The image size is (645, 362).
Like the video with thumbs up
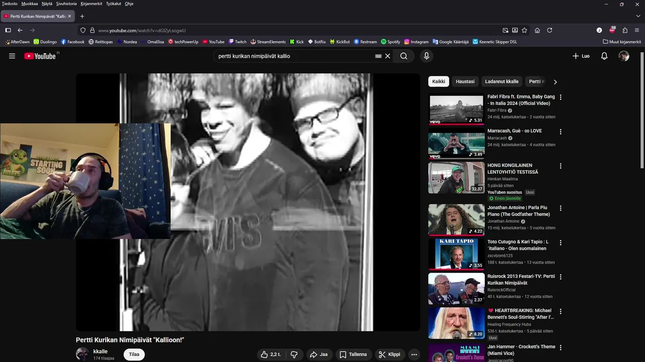271,354
